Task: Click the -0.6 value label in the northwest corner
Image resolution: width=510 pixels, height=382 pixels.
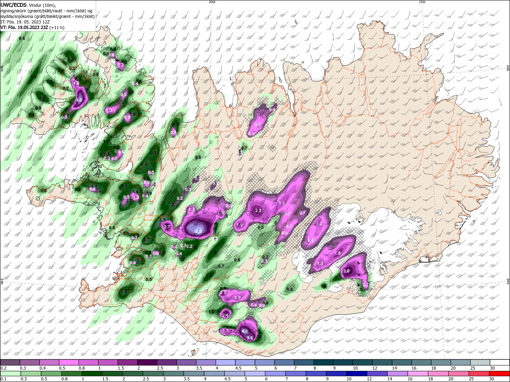Action: click(22, 38)
